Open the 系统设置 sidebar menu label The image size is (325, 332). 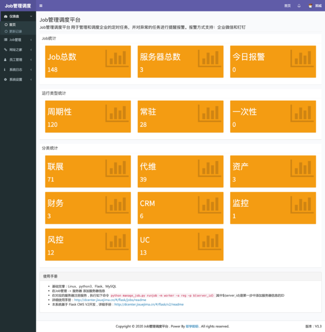tap(16, 80)
